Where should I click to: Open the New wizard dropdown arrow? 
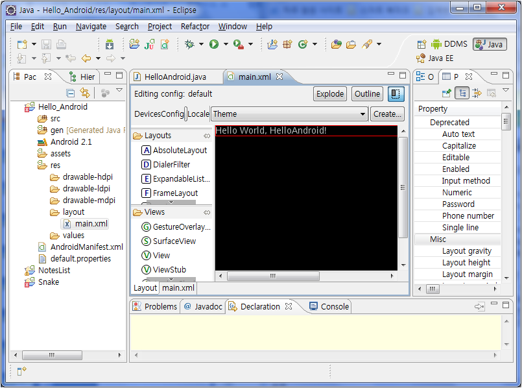(x=34, y=44)
